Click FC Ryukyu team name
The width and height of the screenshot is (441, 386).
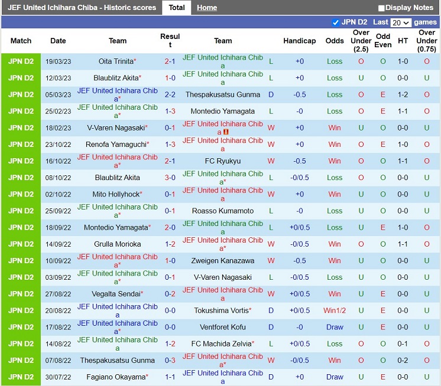point(223,161)
